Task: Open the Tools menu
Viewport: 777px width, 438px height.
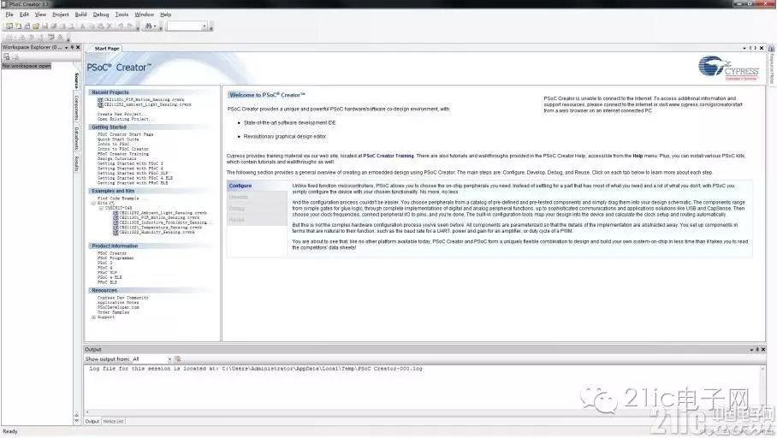Action: 122,15
